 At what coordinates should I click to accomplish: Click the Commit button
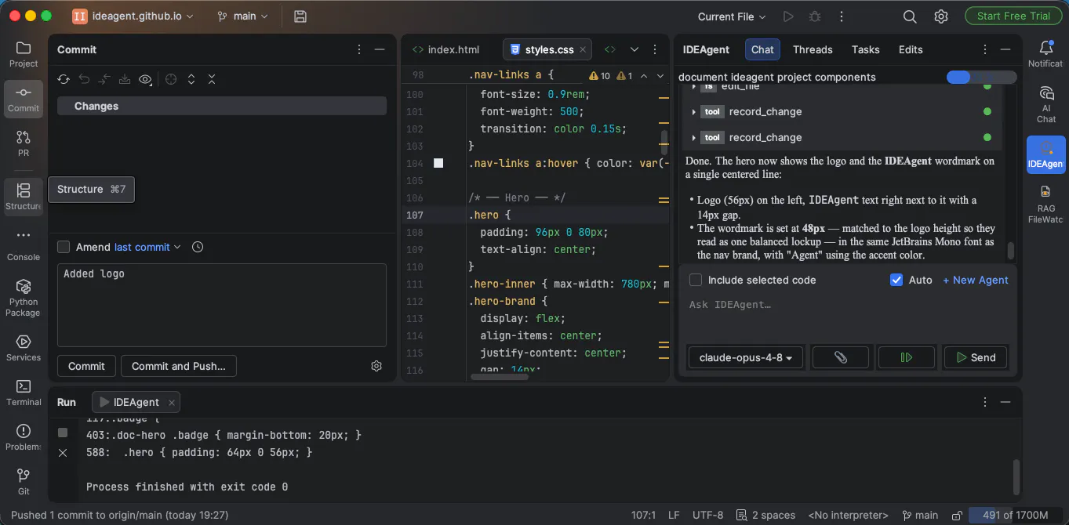(x=86, y=366)
